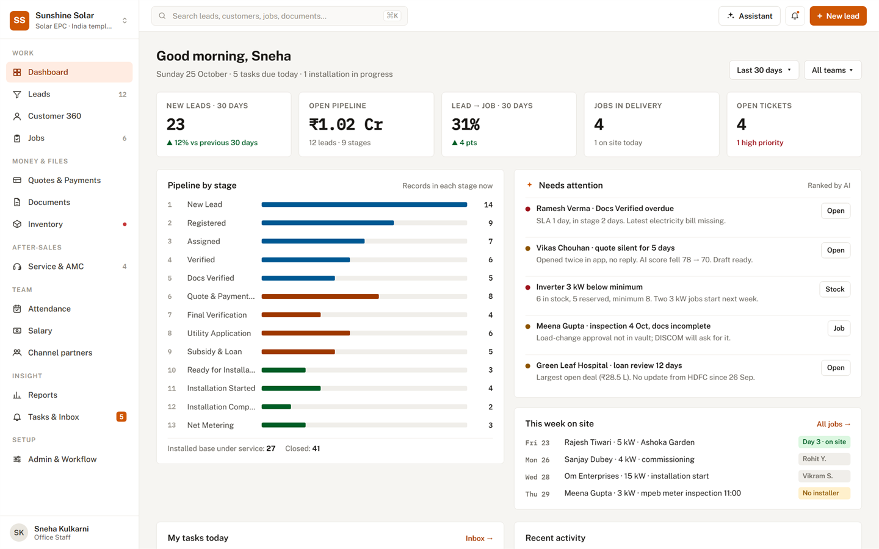Focus the search leads input field
The width and height of the screenshot is (879, 549).
click(x=279, y=16)
